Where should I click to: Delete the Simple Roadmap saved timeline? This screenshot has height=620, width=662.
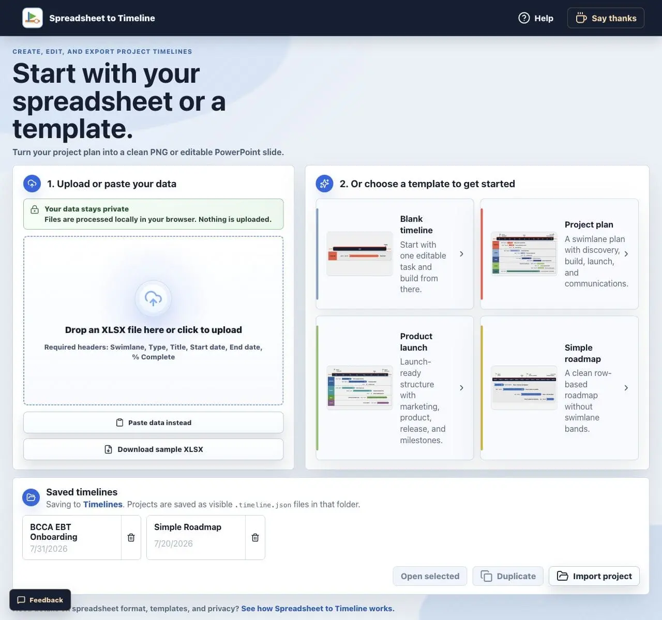pyautogui.click(x=255, y=538)
